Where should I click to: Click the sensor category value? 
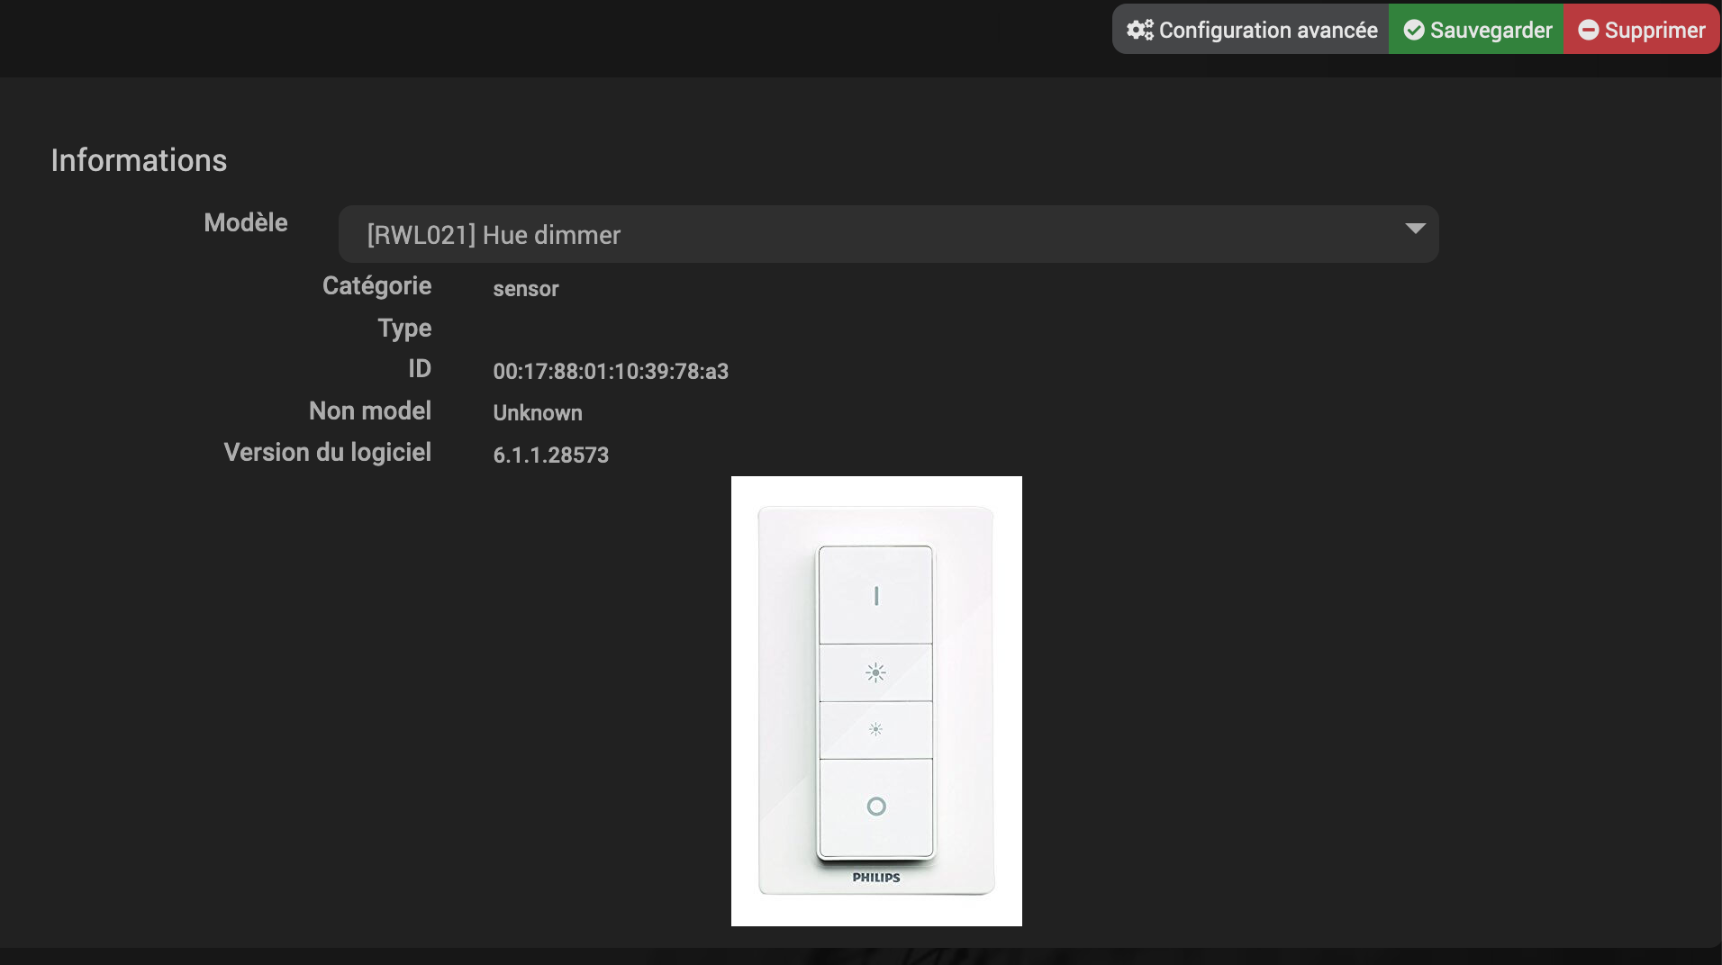pos(526,289)
